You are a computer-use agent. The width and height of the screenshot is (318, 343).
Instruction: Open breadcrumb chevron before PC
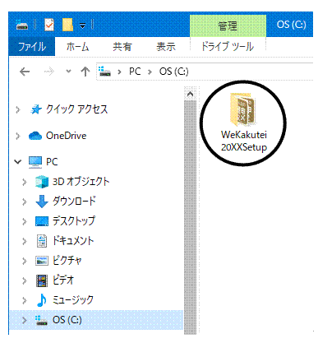coord(119,72)
